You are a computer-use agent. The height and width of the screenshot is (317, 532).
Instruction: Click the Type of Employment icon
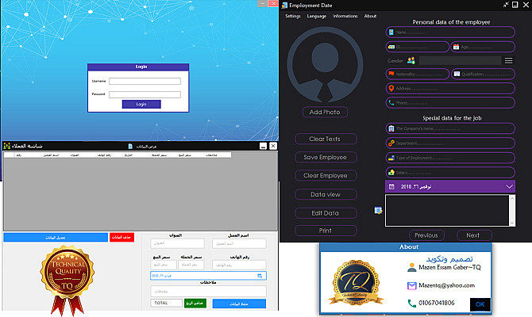pos(391,158)
